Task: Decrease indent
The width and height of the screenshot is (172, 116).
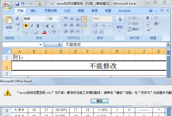Action: pyautogui.click(x=66, y=32)
